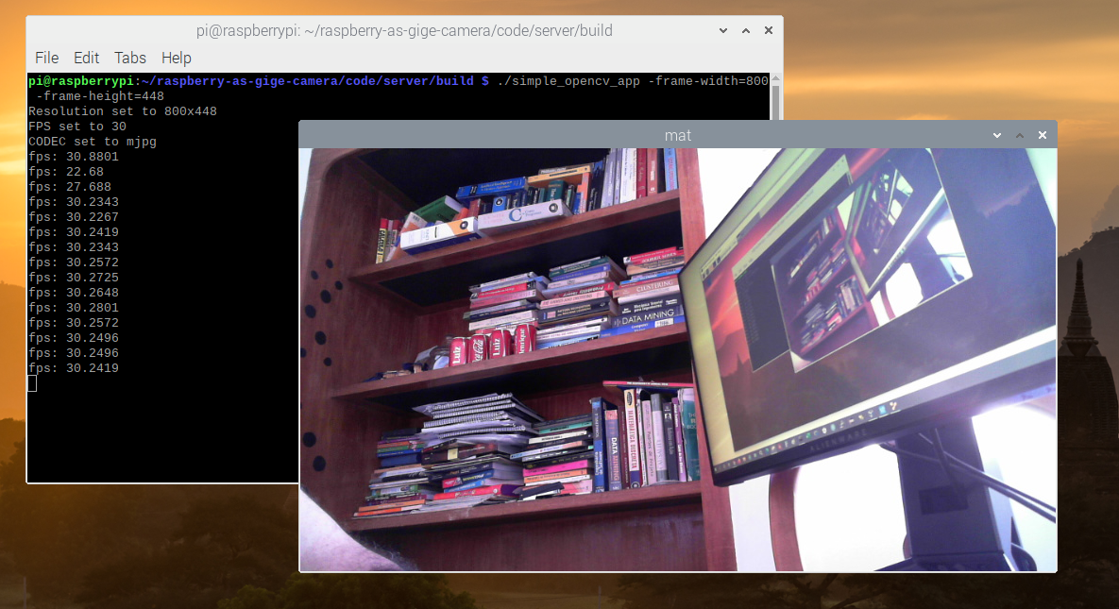Click the 'fps: 30.2801' output line
This screenshot has height=609, width=1119.
[x=74, y=308]
